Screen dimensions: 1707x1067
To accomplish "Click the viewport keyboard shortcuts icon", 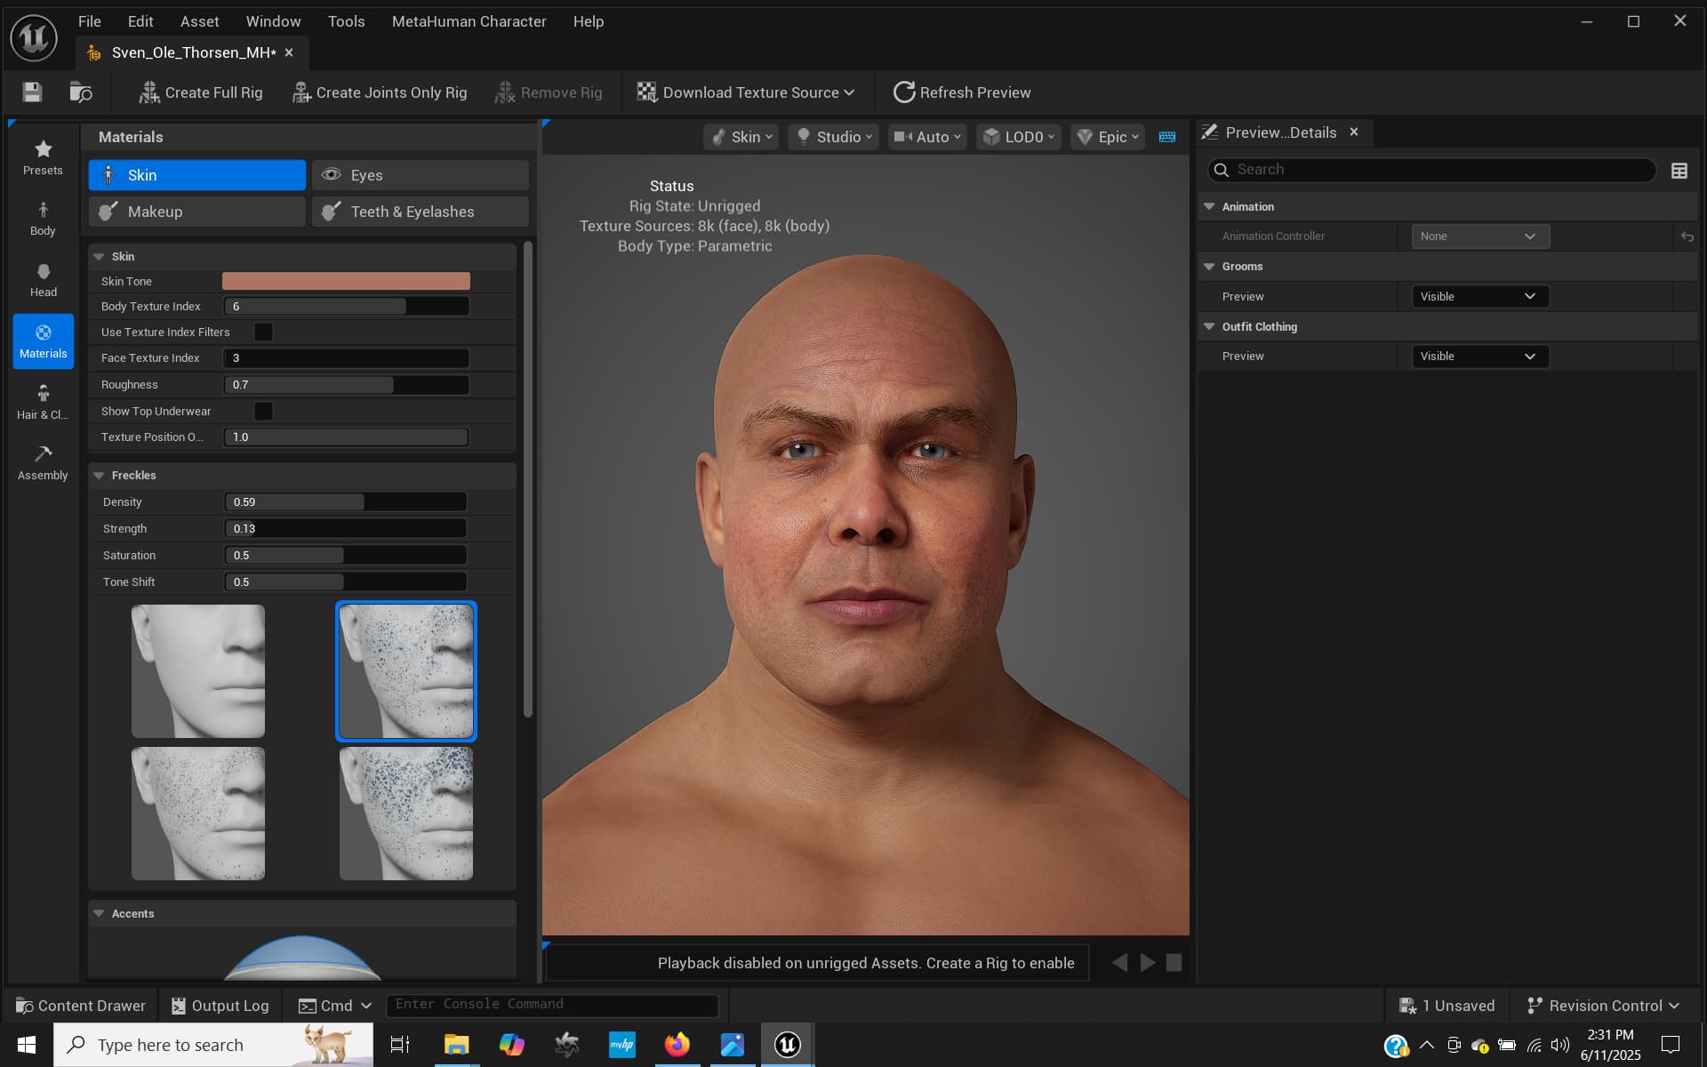I will 1167,137.
